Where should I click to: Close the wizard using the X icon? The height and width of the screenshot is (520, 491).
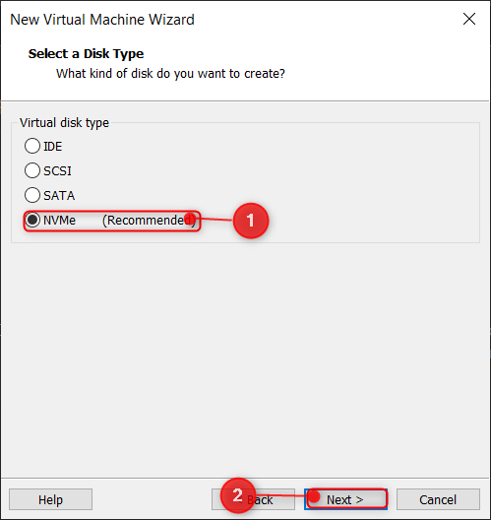click(469, 19)
